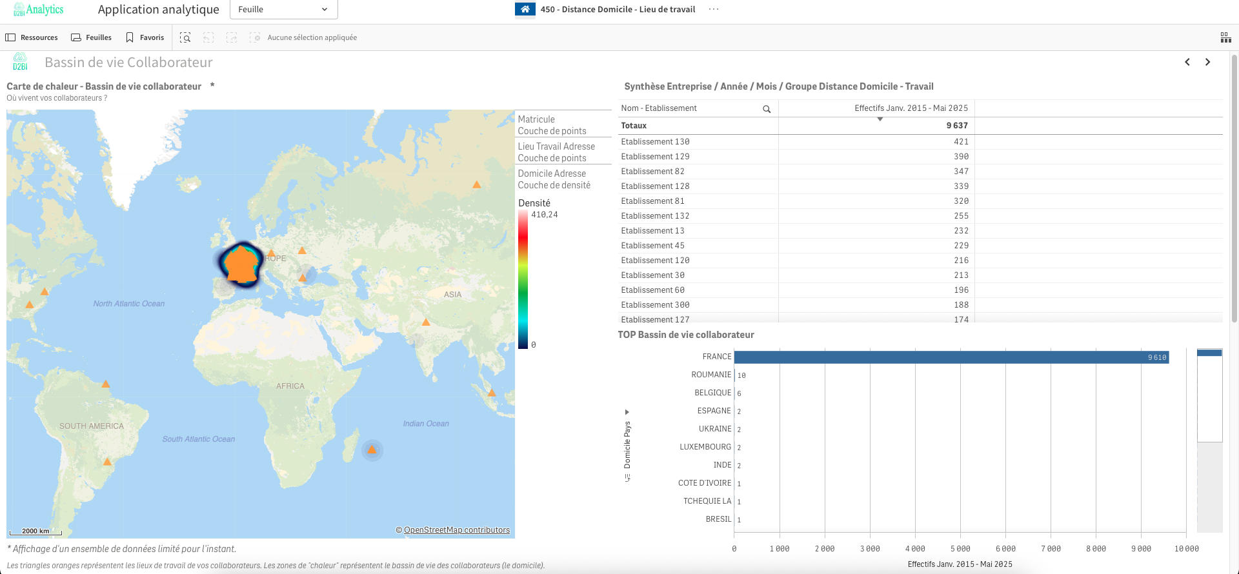This screenshot has width=1239, height=574.
Task: Open the three-dot more options menu
Action: coord(713,9)
